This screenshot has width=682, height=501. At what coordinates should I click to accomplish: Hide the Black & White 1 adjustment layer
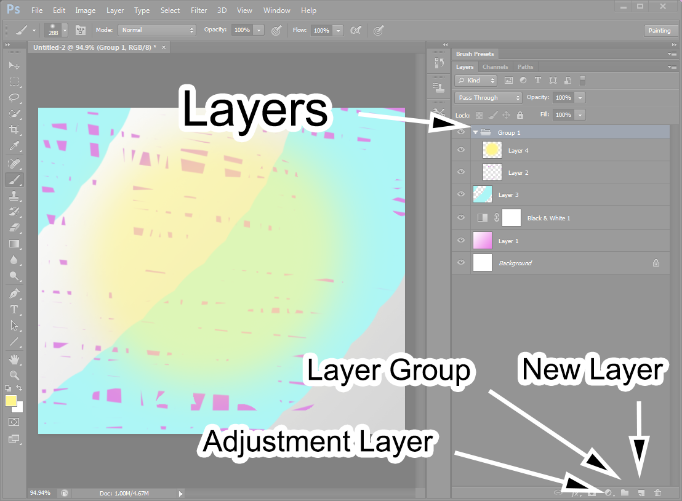tap(461, 217)
